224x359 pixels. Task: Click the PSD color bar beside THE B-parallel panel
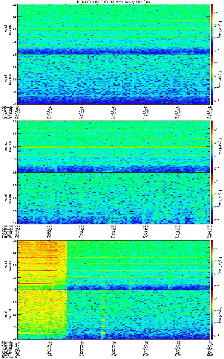pyautogui.click(x=212, y=314)
